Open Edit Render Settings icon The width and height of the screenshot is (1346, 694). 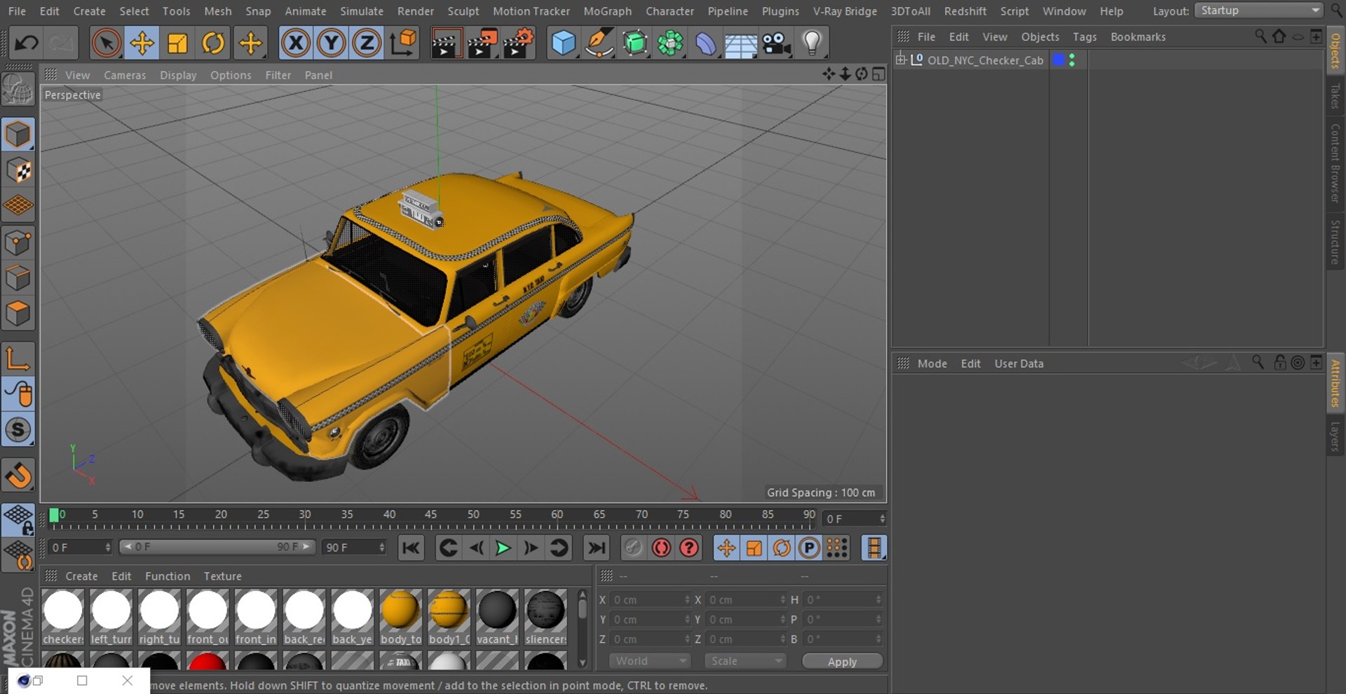point(519,43)
